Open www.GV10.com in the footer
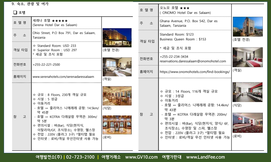Image resolution: width=271 pixels, height=162 pixels. click(141, 157)
